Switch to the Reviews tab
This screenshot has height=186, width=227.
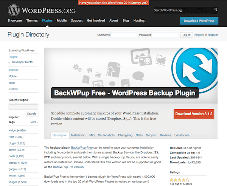(165, 135)
